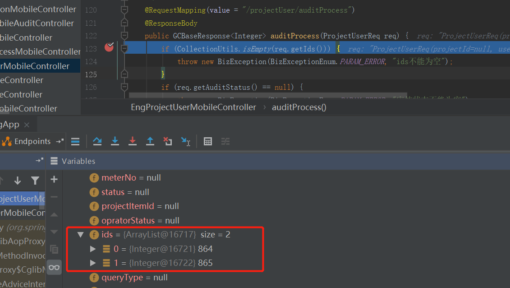The height and width of the screenshot is (288, 510).
Task: Select rMobileCon stack frame row
Action: point(23,213)
